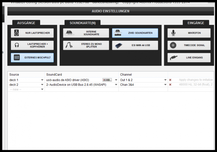The image size is (217, 152).
Task: Enable Line Eingang input
Action: click(189, 57)
